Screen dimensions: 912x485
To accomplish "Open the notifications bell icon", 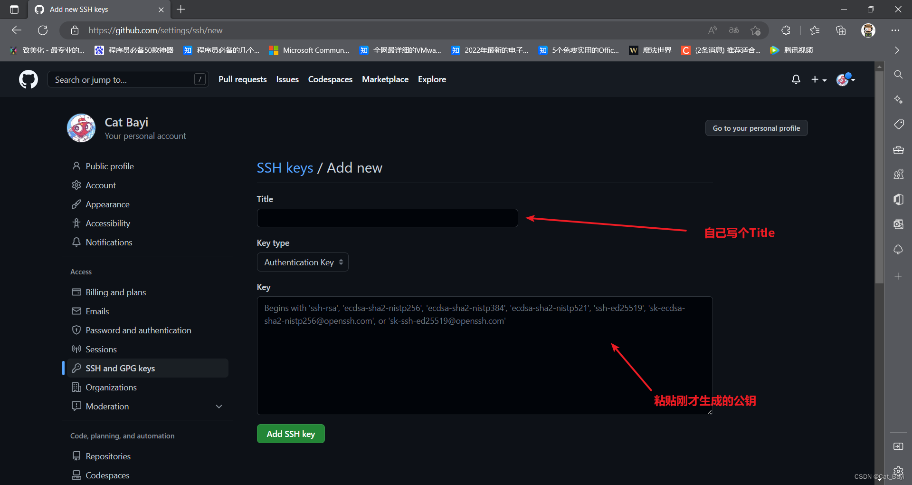I will point(796,79).
